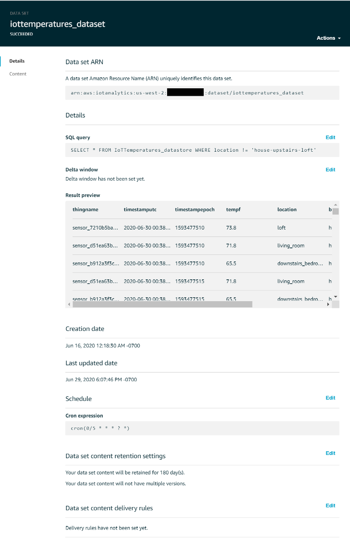The width and height of the screenshot is (350, 543).
Task: Edit the SQL query
Action: tap(330, 137)
